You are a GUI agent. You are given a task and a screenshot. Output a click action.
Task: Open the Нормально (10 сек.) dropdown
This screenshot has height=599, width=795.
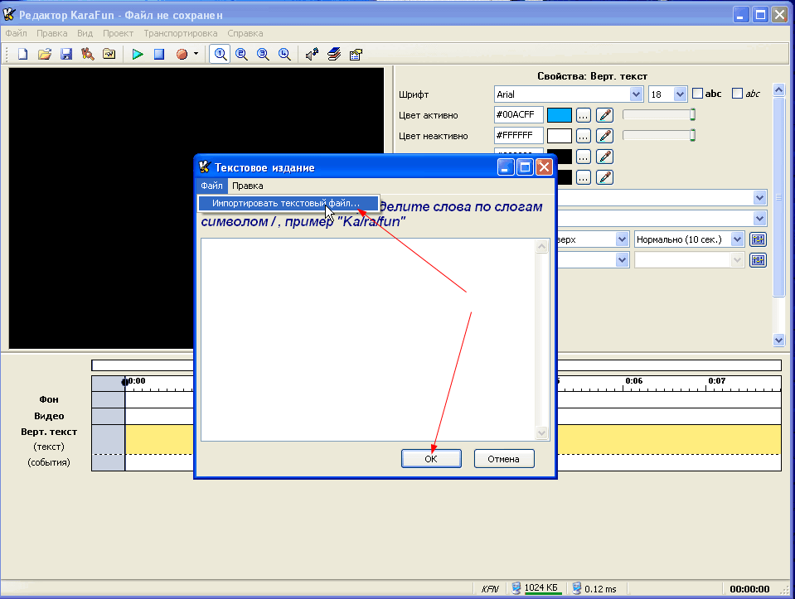tap(737, 239)
